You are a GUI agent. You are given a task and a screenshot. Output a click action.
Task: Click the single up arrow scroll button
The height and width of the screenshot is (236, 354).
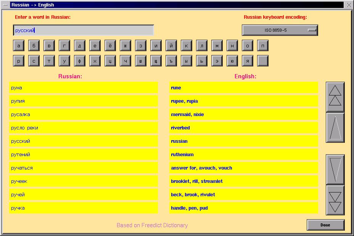pos(335,128)
